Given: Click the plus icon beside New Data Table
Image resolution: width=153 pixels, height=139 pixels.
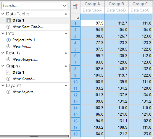Looking at the screenshot, I should pyautogui.click(x=8, y=27).
